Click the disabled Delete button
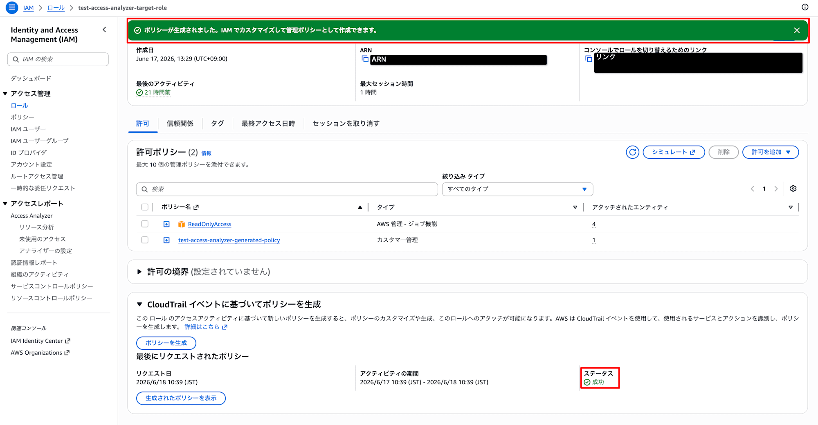Viewport: 818px width, 425px height. coord(724,152)
